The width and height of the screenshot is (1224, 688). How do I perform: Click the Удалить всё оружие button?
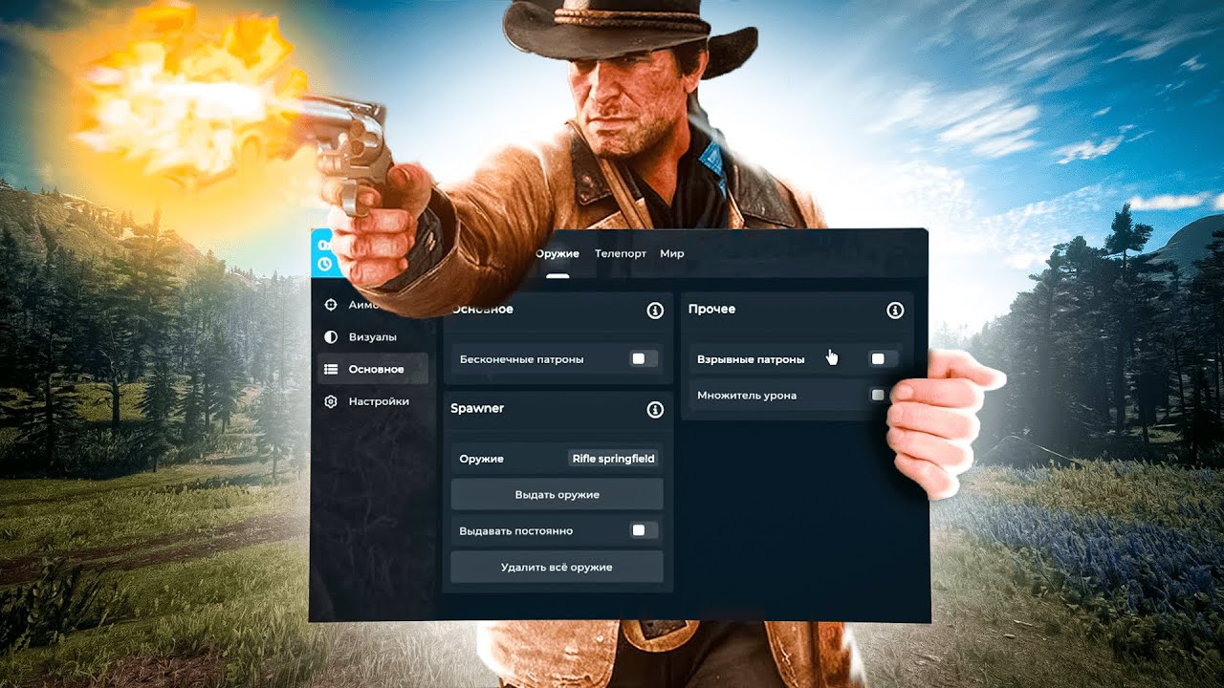(557, 567)
